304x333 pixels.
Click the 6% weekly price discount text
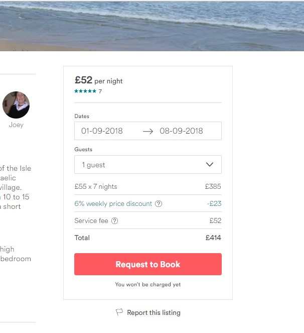(x=113, y=204)
